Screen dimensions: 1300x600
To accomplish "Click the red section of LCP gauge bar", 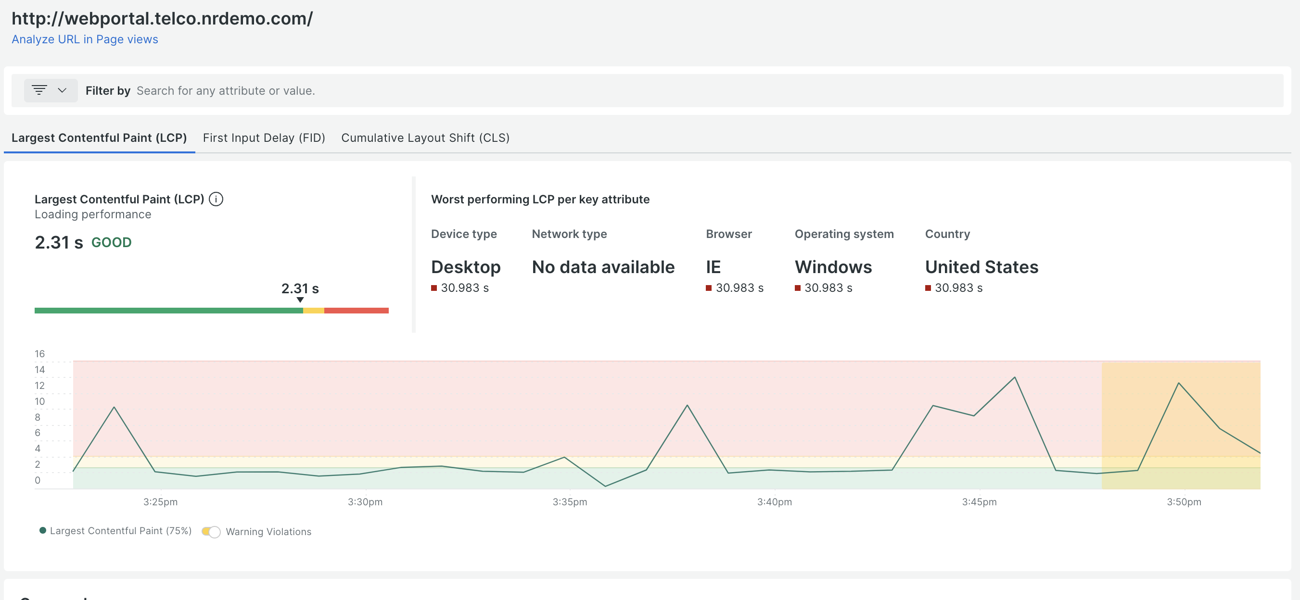I will 357,311.
